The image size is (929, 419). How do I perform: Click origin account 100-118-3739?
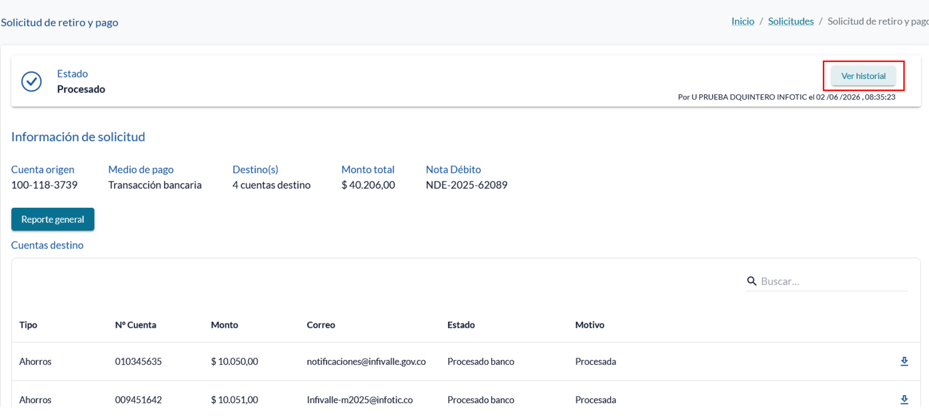tap(44, 185)
